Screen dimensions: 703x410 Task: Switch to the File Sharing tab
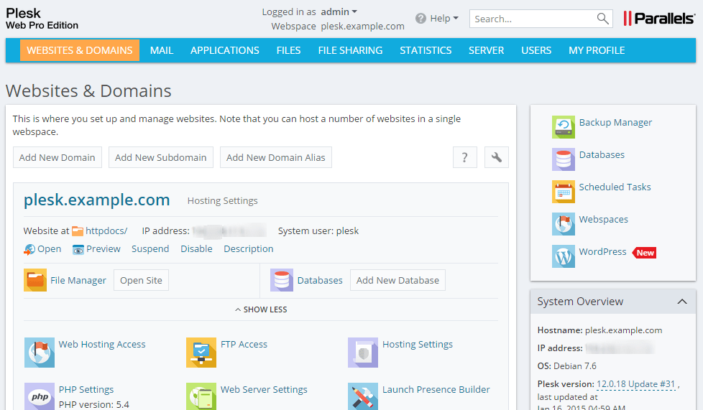350,50
